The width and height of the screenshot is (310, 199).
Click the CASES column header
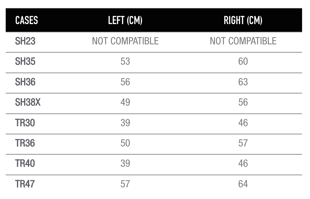[27, 20]
